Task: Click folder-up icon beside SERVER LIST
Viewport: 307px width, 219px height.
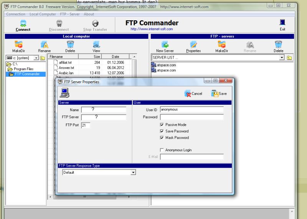Action: point(289,58)
